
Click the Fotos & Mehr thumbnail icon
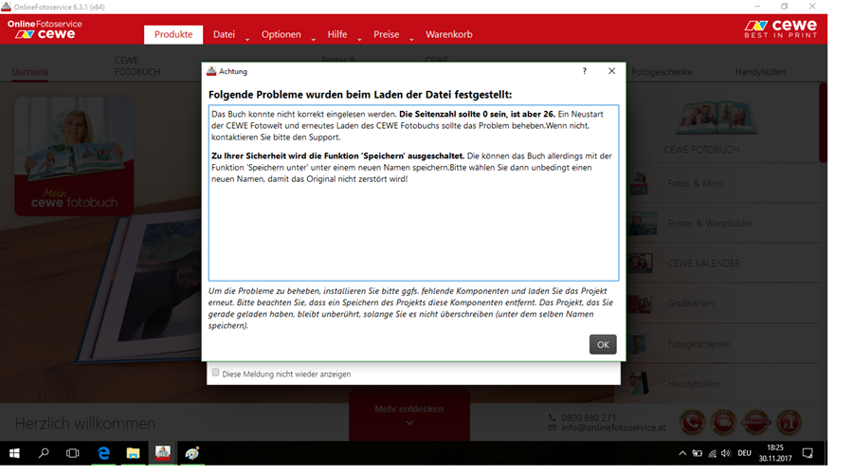tap(641, 183)
